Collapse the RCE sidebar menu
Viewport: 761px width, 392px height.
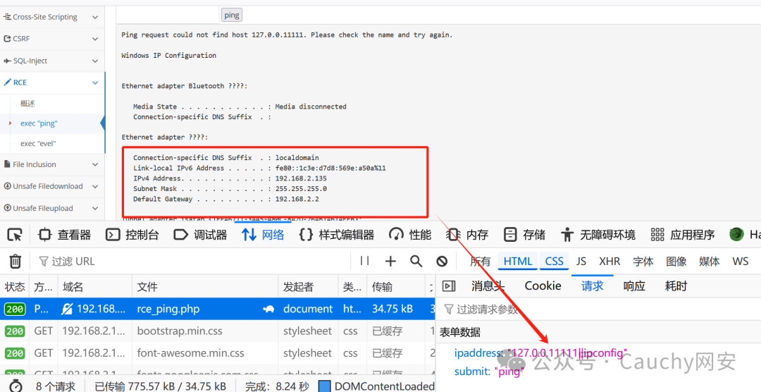52,82
